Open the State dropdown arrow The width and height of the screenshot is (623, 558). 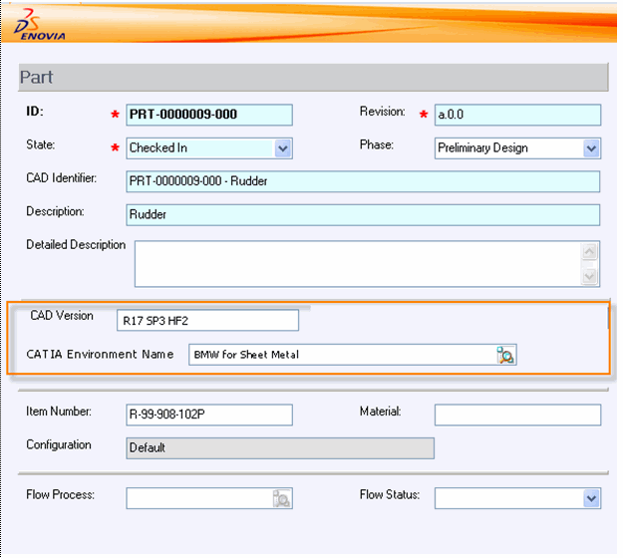tap(283, 148)
